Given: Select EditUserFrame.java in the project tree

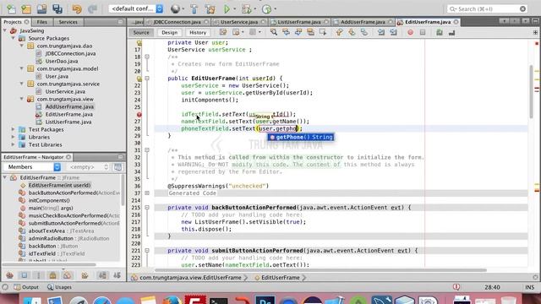Looking at the screenshot, I should coord(69,114).
